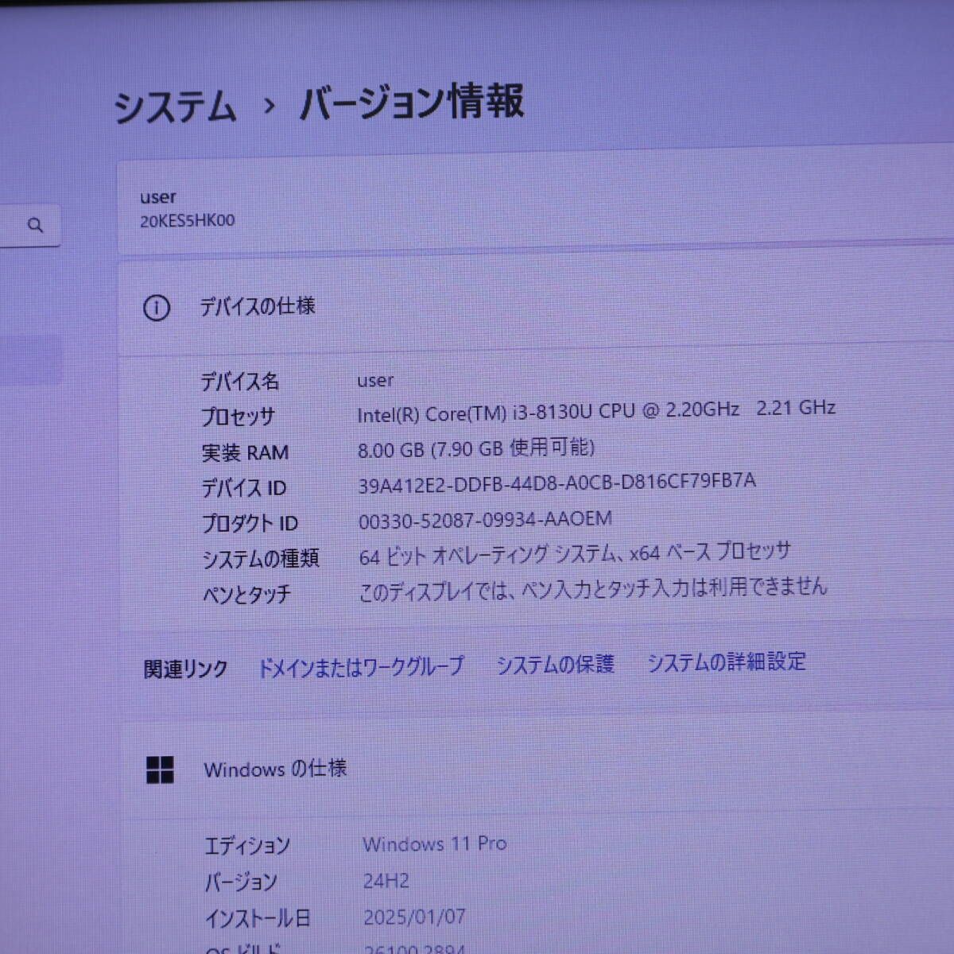
Task: Click the Windows logo icon
Action: tap(160, 770)
